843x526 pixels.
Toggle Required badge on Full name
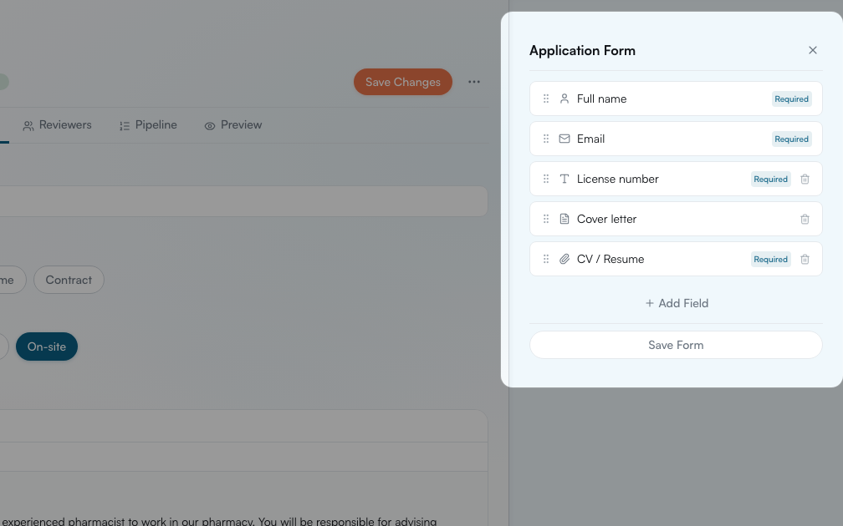(x=791, y=99)
